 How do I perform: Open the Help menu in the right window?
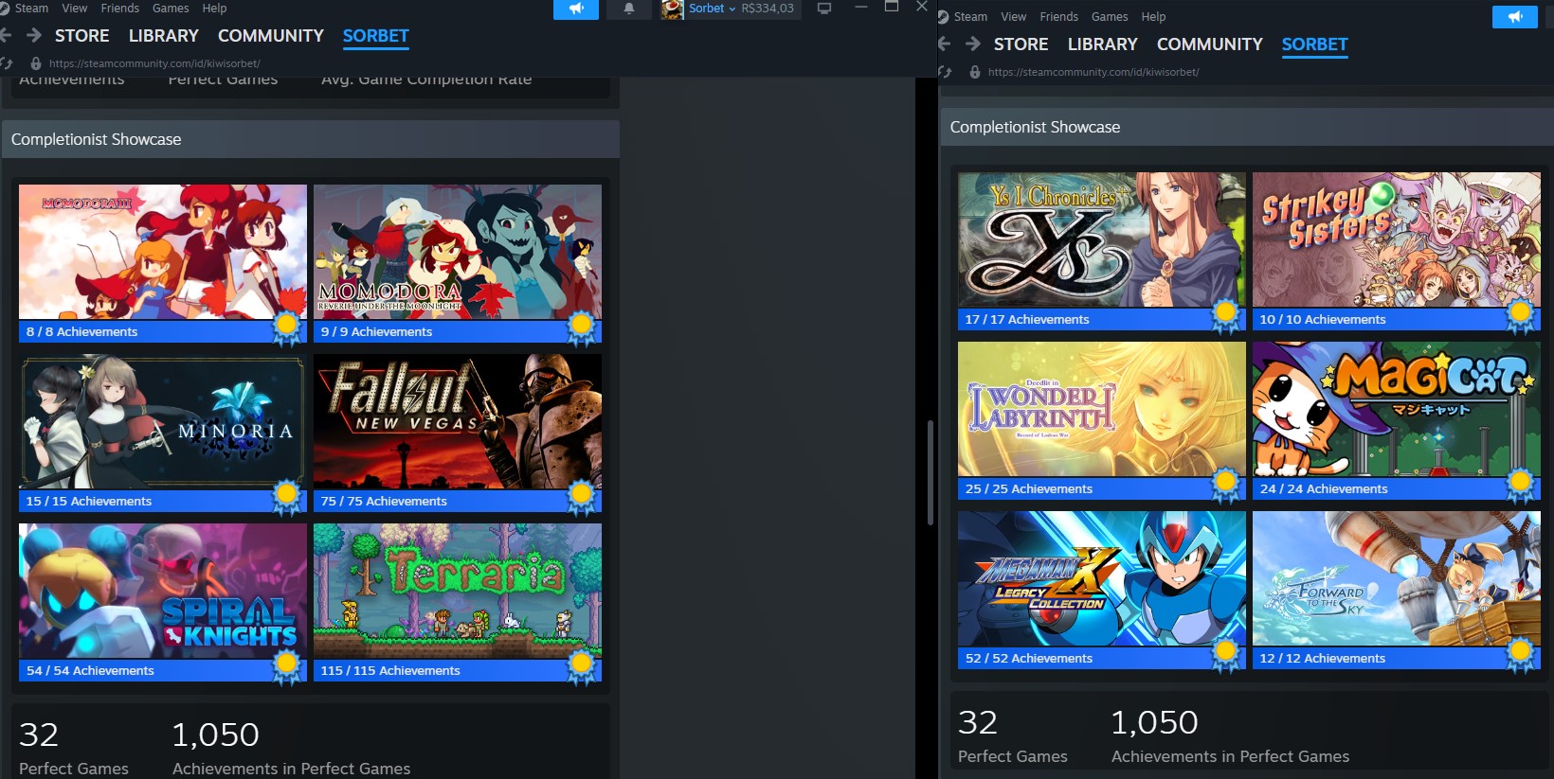[x=1153, y=17]
